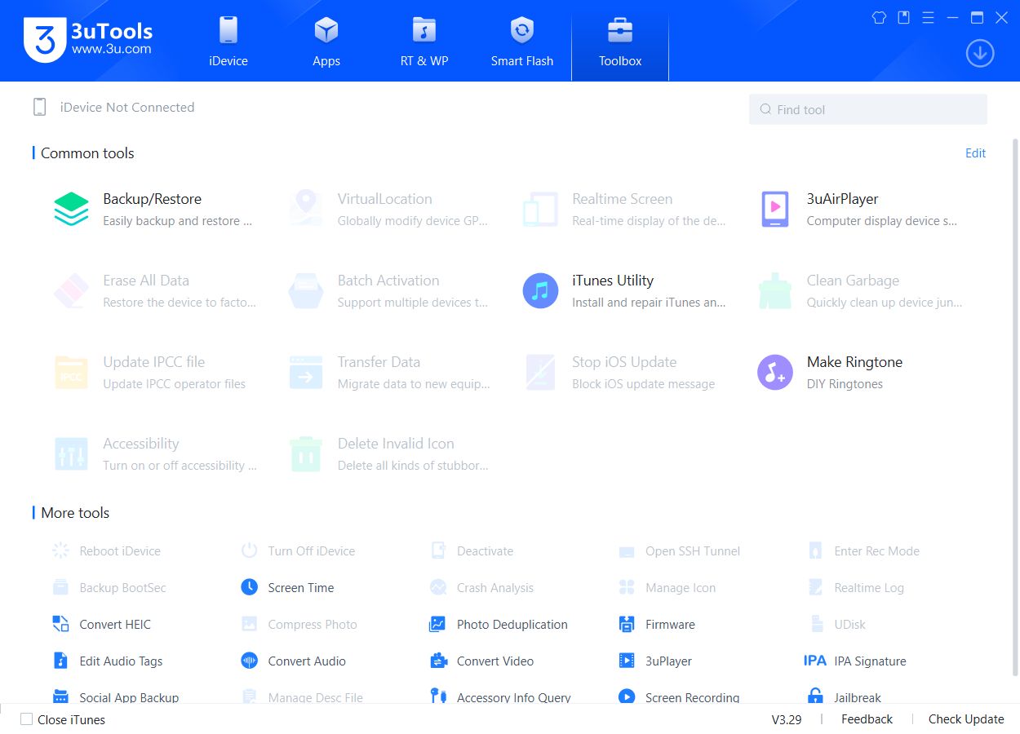Image resolution: width=1020 pixels, height=734 pixels.
Task: Open the title bar hamburger menu
Action: [x=928, y=17]
